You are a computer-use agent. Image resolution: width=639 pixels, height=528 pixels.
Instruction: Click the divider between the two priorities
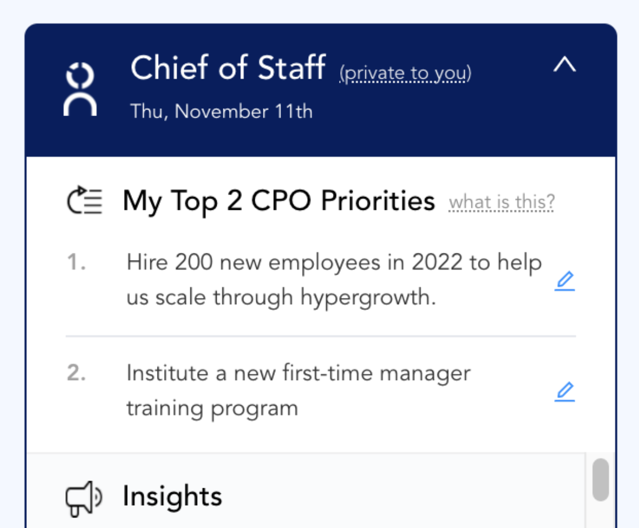(x=321, y=336)
